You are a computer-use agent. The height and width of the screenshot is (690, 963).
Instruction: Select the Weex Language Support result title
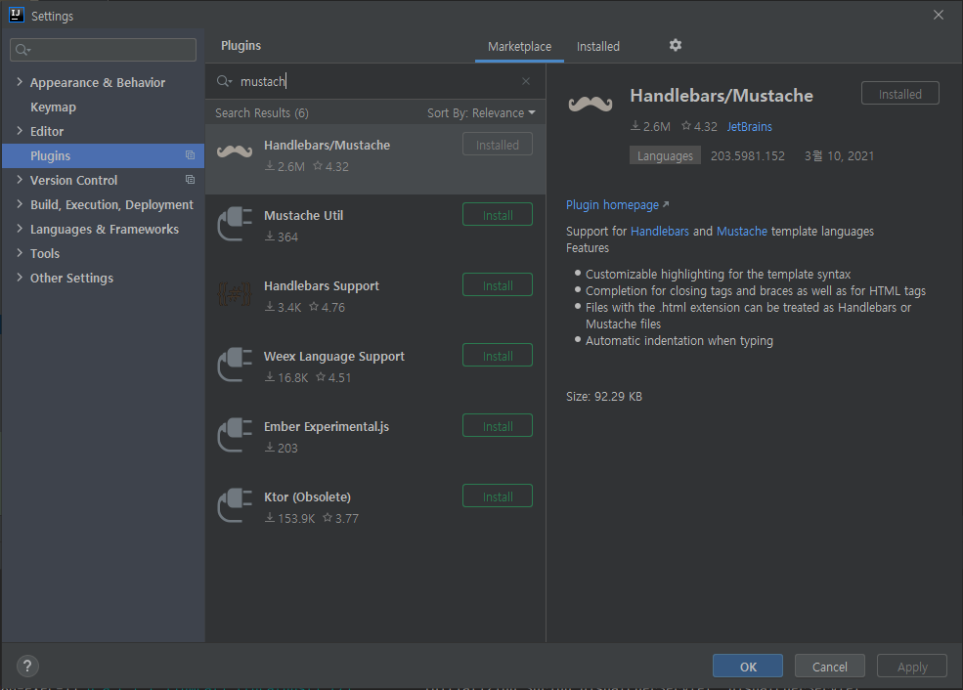[334, 357]
